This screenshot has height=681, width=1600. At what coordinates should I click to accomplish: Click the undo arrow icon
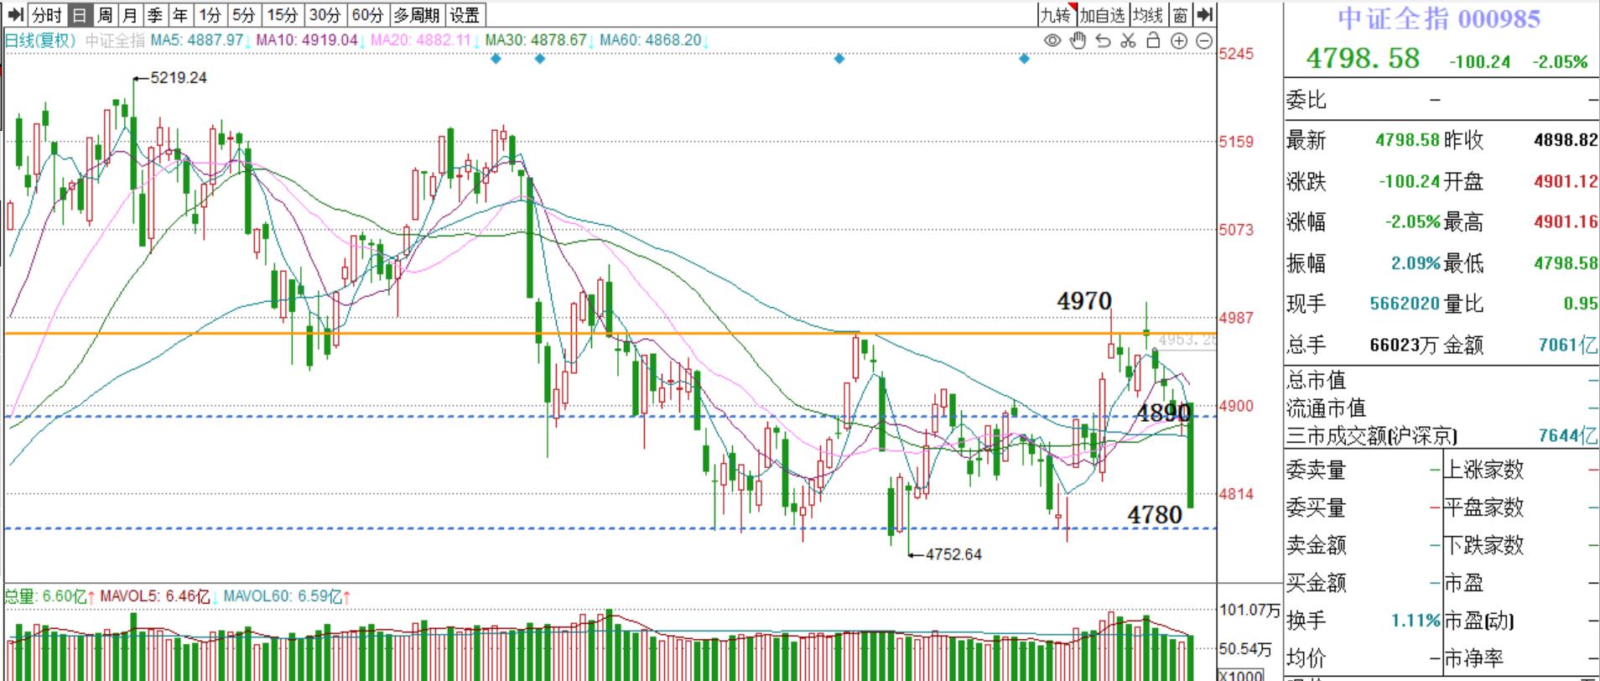pyautogui.click(x=1104, y=40)
